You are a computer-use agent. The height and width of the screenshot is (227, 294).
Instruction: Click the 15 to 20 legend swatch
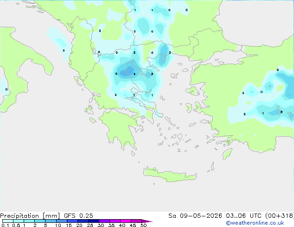pos(72,221)
